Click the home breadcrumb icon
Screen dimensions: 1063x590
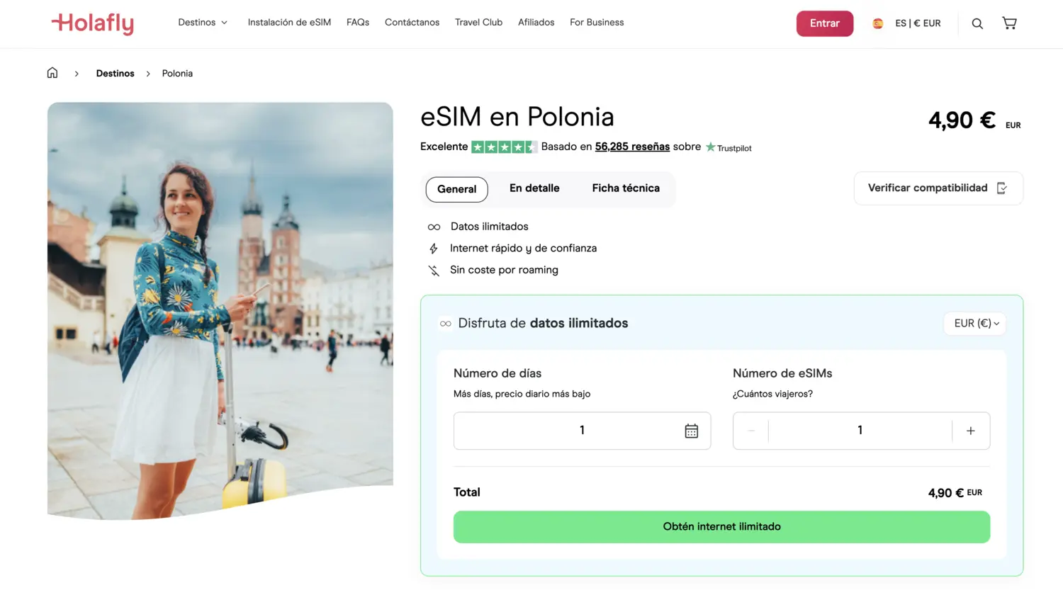52,72
